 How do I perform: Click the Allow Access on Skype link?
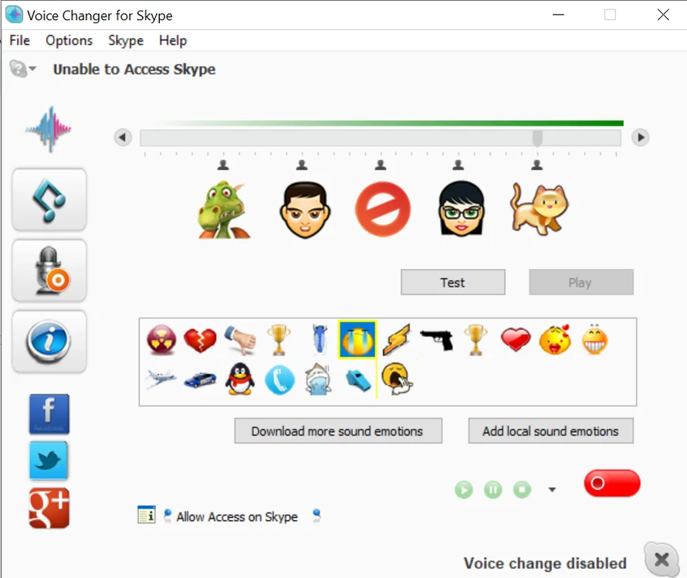(237, 517)
